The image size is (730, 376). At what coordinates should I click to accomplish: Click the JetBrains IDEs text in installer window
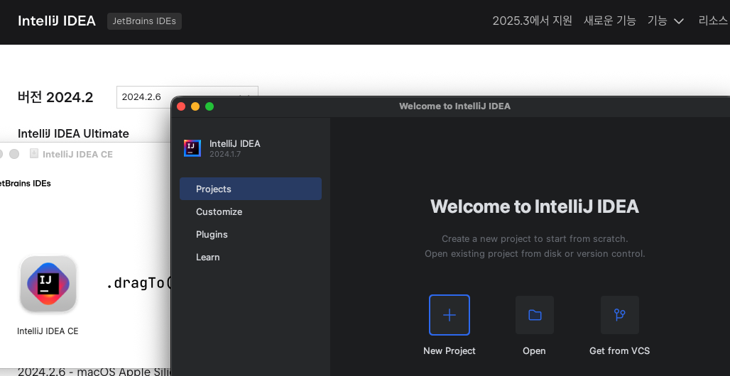click(x=25, y=183)
